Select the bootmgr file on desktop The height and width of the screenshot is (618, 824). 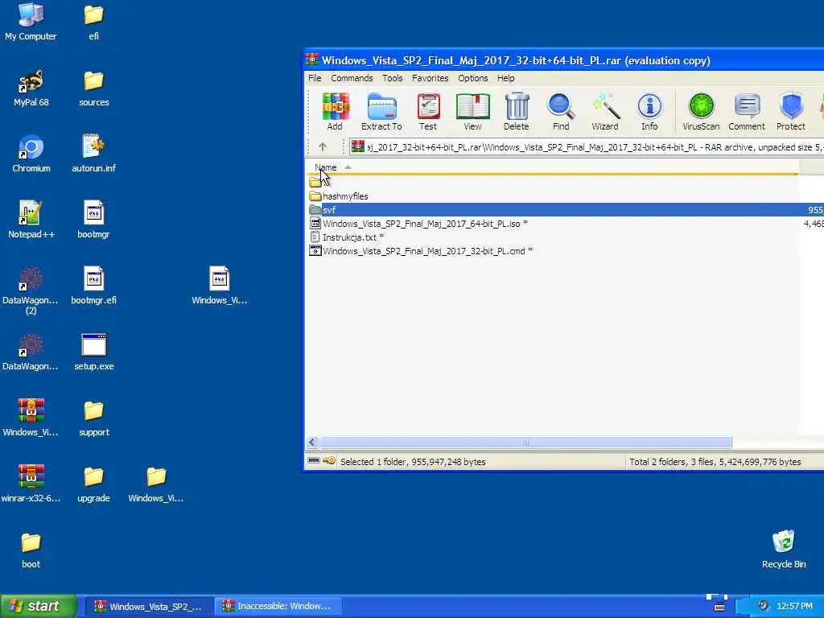[x=93, y=220]
